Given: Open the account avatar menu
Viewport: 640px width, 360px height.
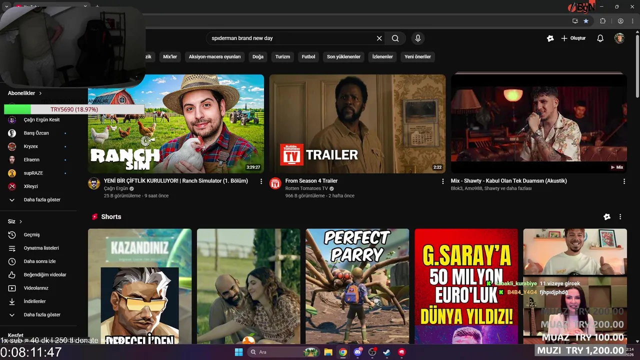Looking at the screenshot, I should pyautogui.click(x=619, y=38).
